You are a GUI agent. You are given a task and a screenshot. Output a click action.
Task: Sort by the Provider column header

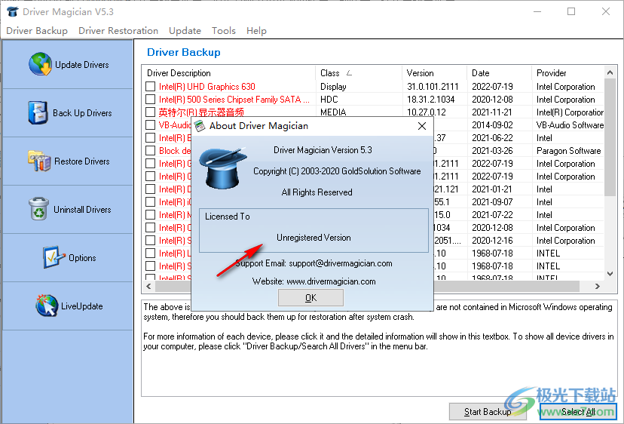click(x=568, y=73)
